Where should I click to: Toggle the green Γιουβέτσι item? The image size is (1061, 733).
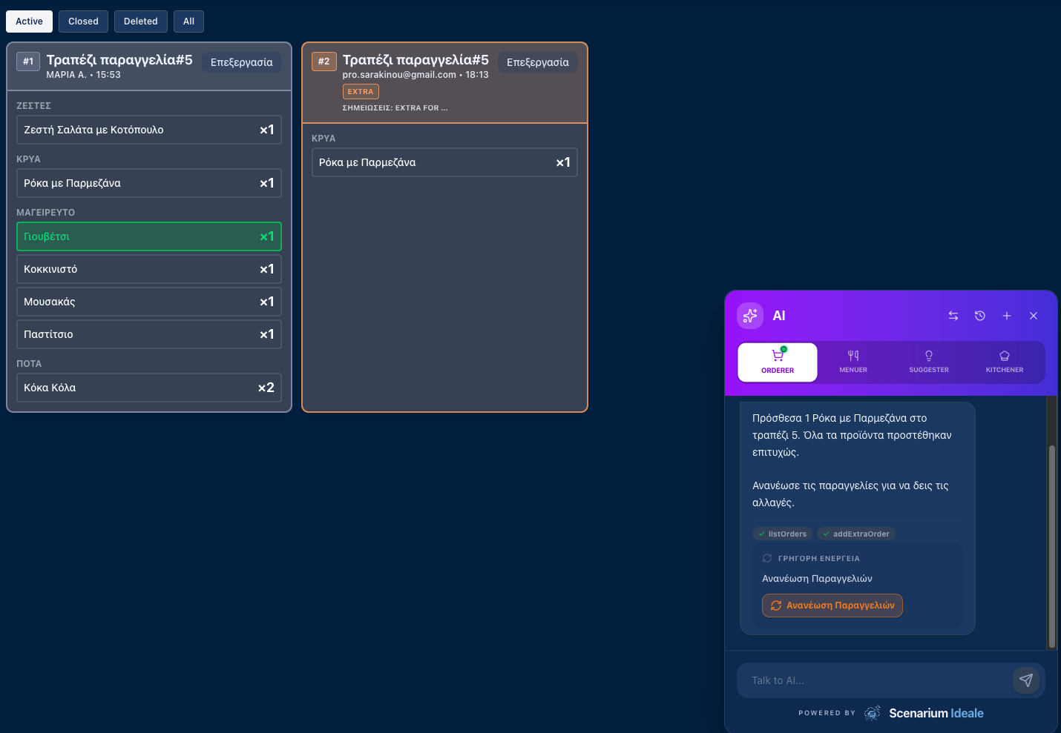click(149, 236)
